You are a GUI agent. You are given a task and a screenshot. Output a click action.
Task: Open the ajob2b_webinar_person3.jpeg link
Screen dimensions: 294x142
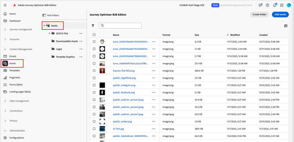coord(128,107)
